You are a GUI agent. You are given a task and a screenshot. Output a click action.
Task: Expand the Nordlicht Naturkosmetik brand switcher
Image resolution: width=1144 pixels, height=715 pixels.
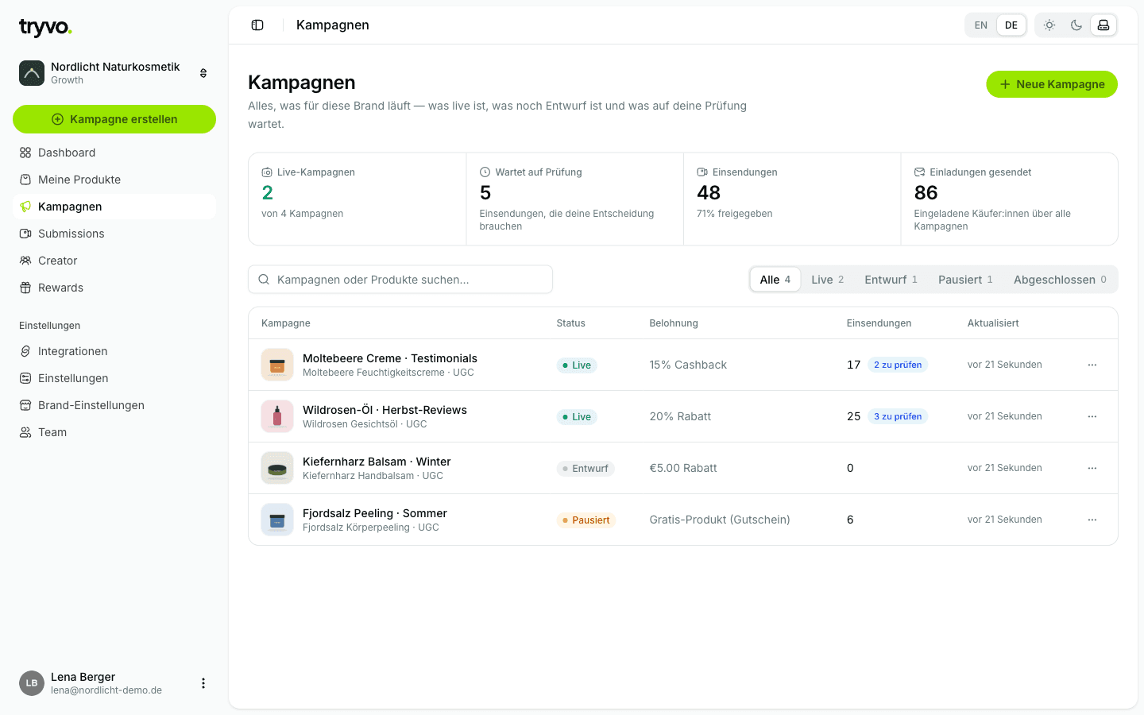coord(114,73)
